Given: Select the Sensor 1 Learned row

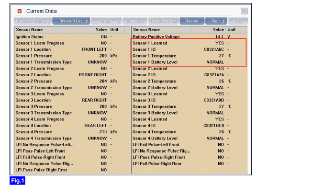Looking at the screenshot, I should [x=190, y=43].
